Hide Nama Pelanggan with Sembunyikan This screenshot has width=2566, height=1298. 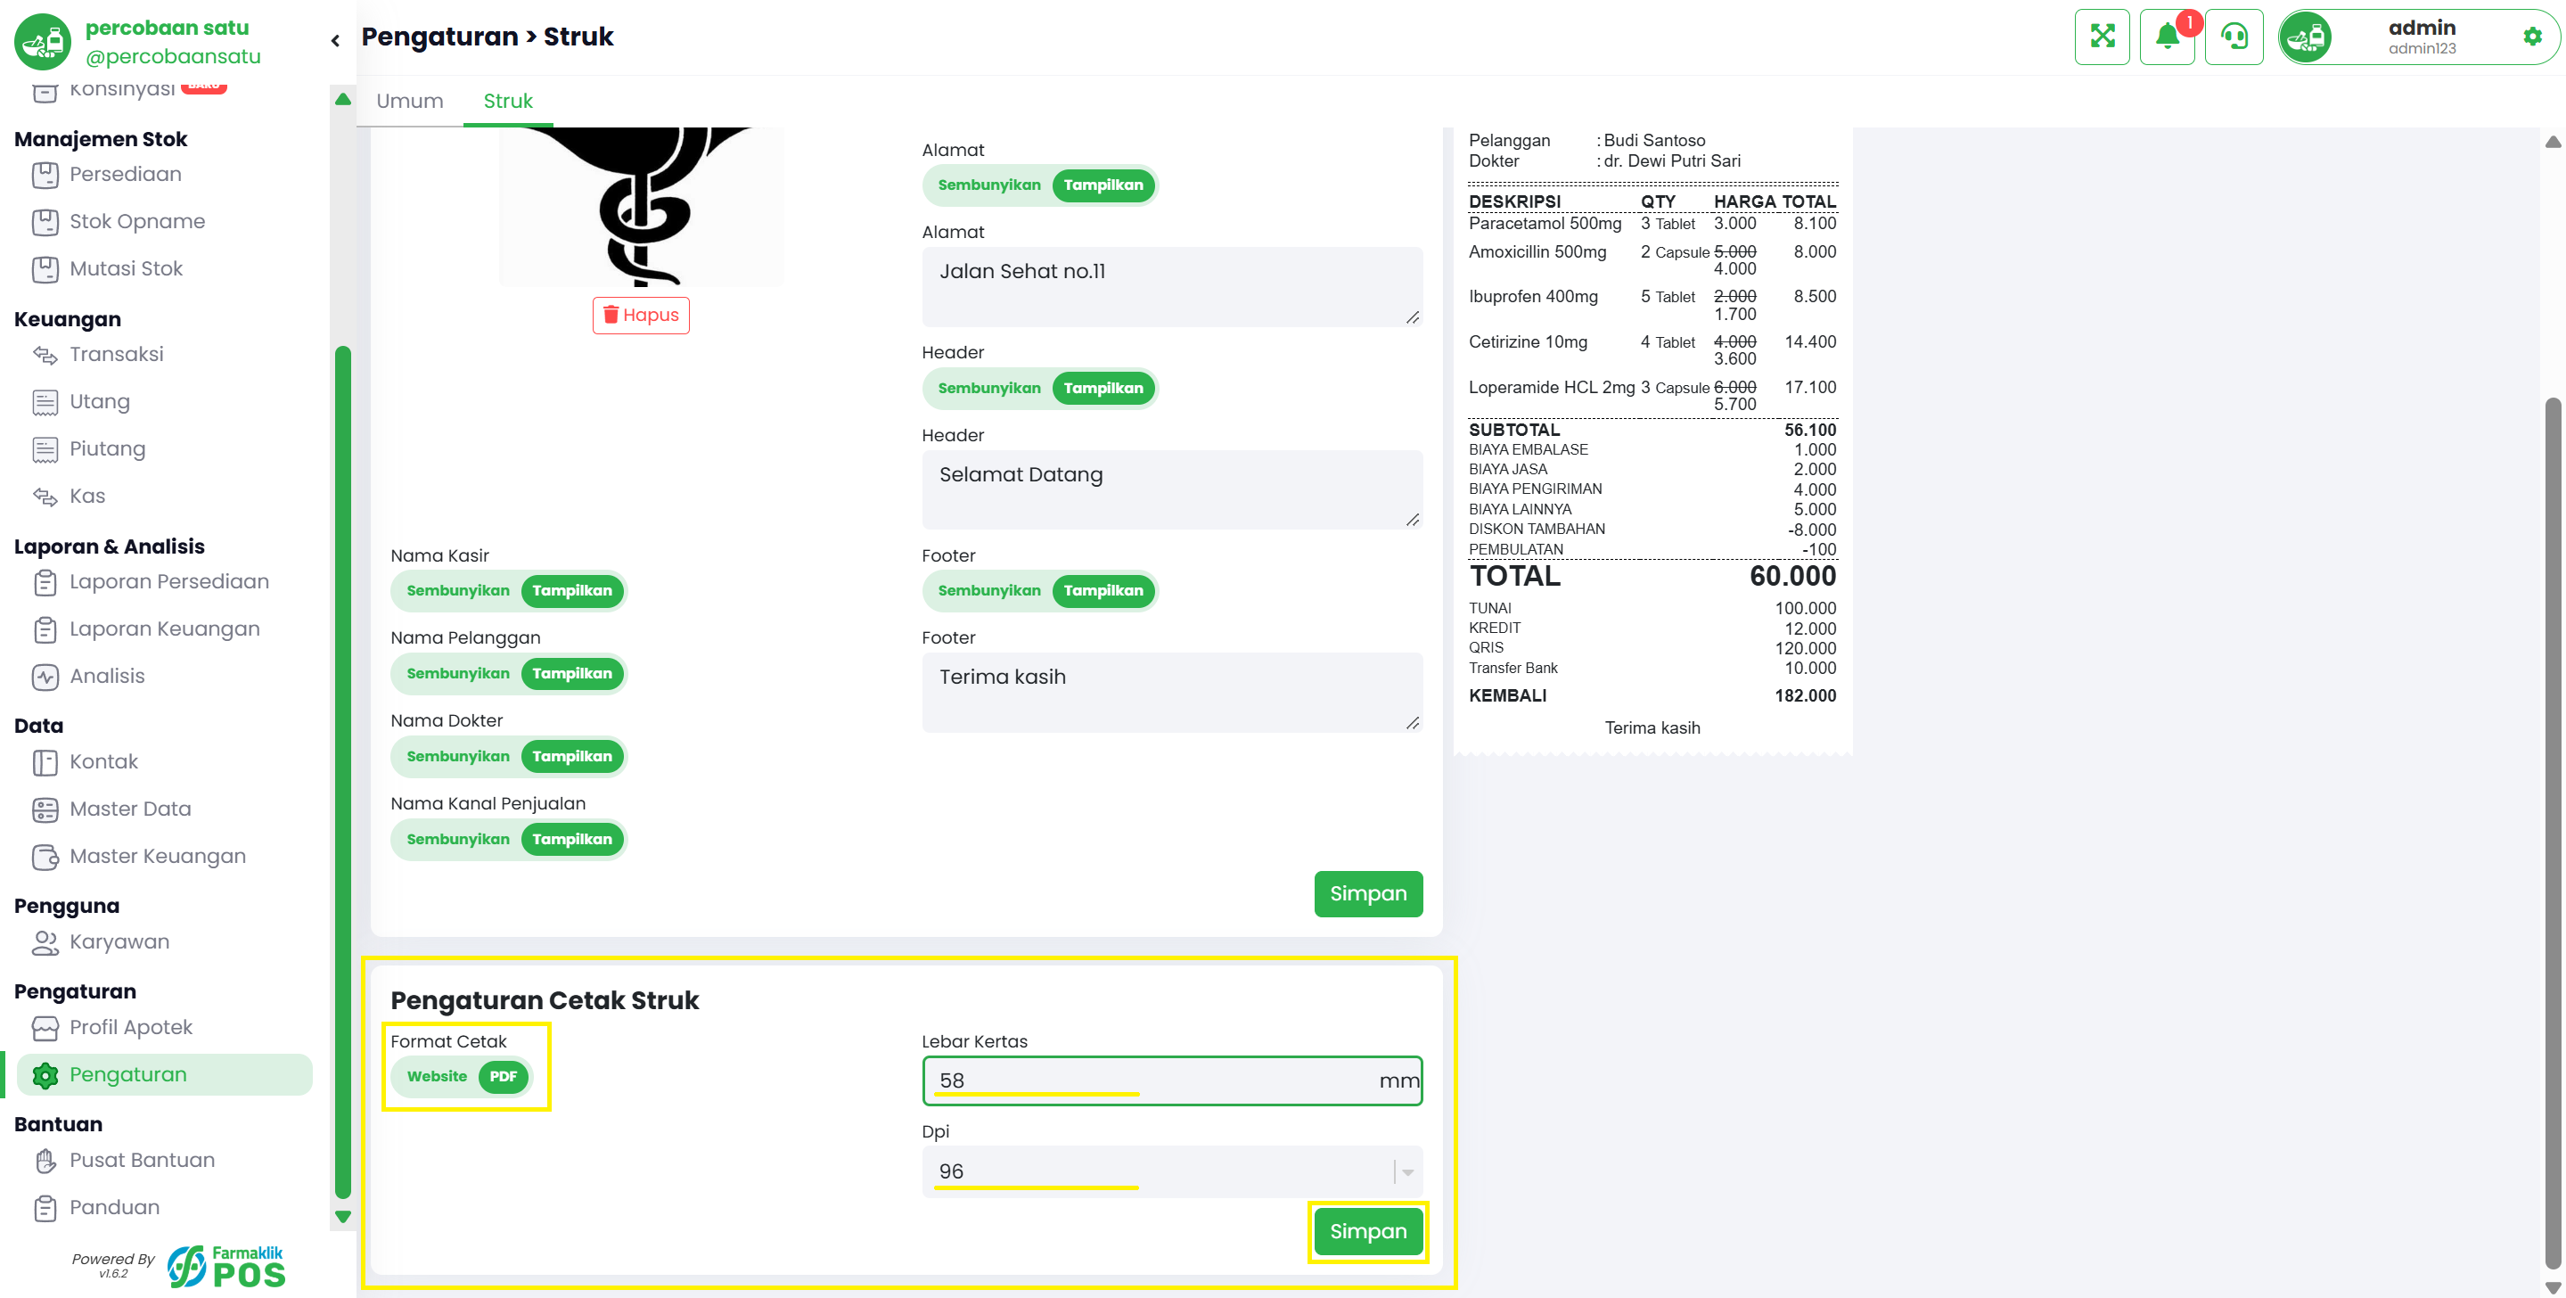click(x=457, y=673)
